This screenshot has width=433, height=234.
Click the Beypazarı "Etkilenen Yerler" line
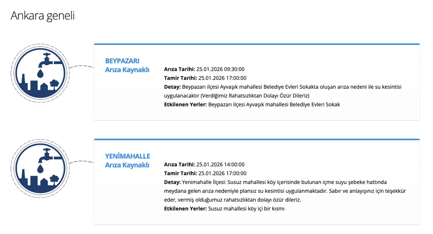point(252,104)
